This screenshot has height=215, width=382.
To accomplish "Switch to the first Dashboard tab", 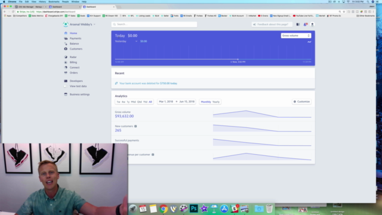I will 64,7.
